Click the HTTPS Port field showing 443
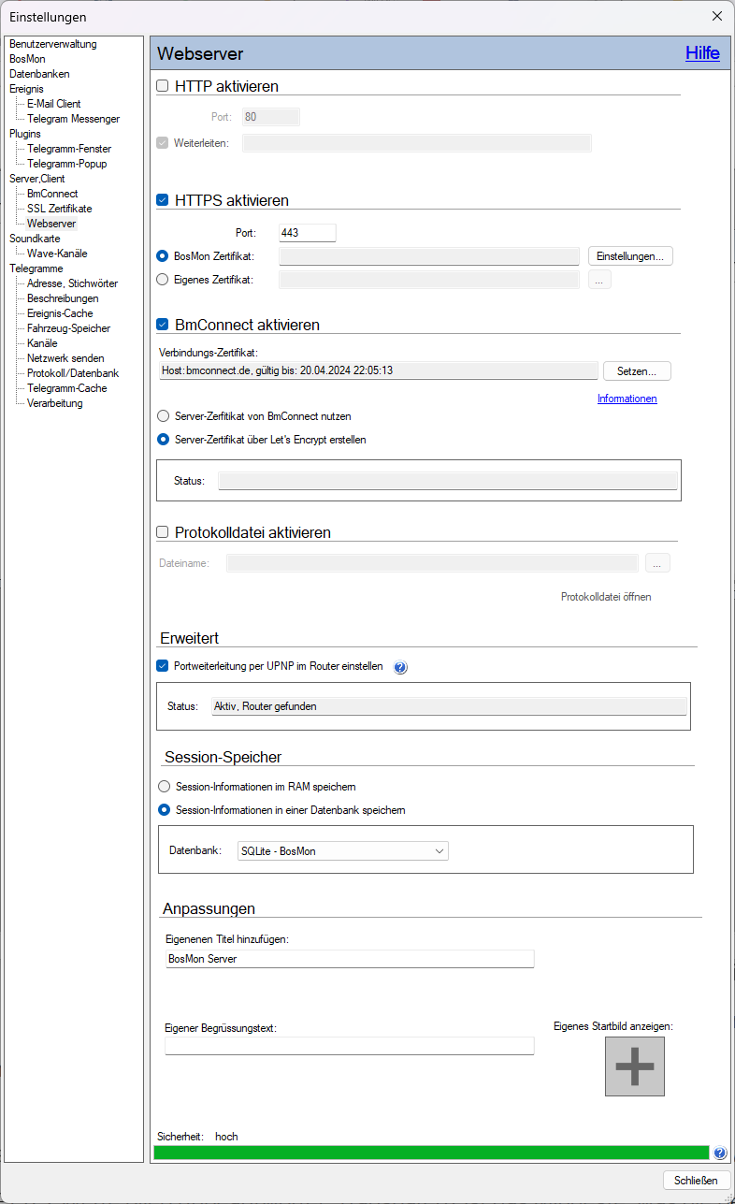 click(308, 233)
